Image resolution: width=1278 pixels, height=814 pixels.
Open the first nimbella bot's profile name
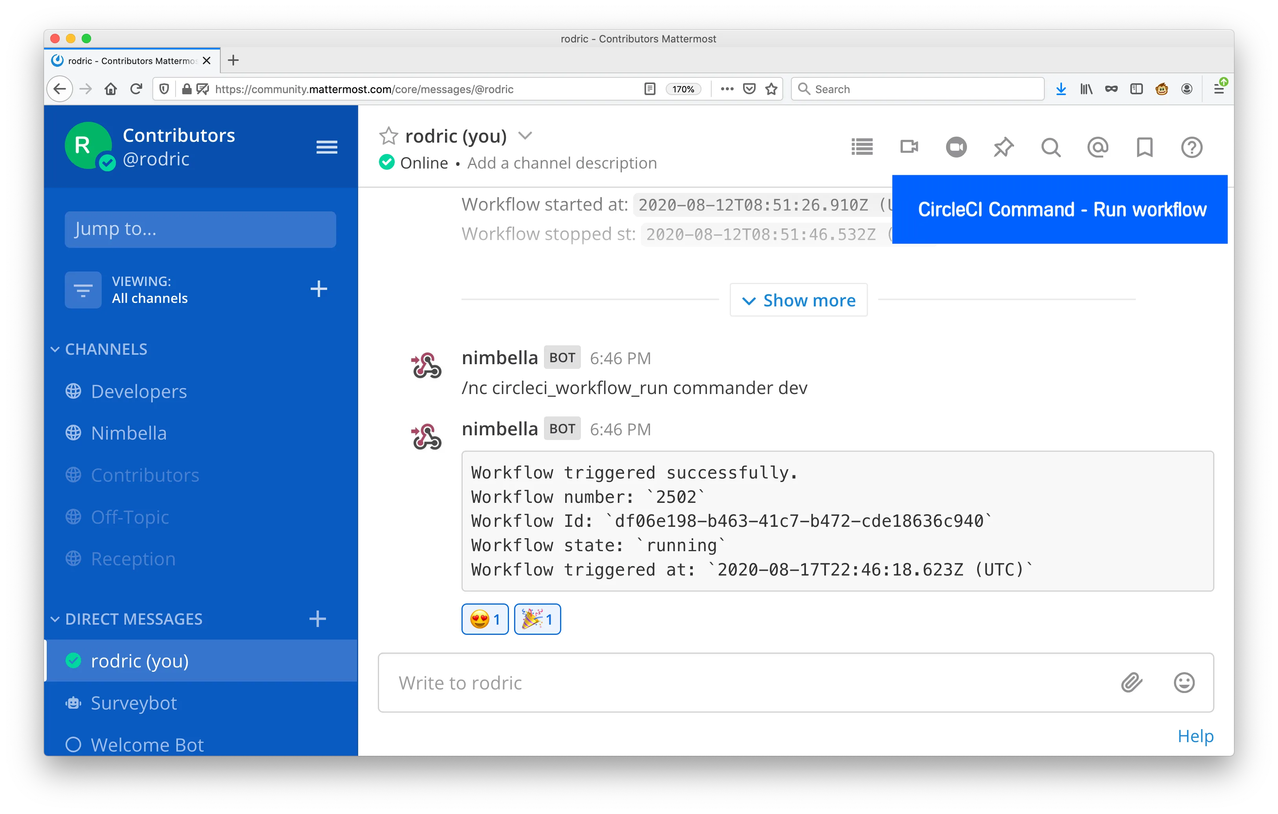(x=500, y=358)
